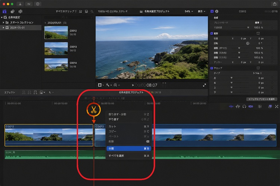Click the import media icon in the title bar
Screen dimensions: 280x186
click(20, 4)
